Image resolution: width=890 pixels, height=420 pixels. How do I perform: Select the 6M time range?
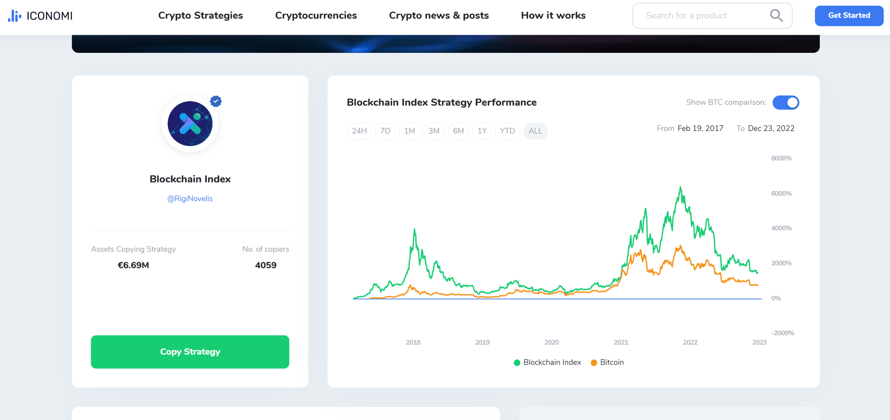coord(458,131)
